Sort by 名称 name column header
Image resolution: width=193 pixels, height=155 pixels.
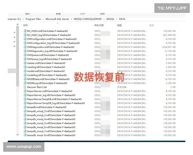[x=25, y=25]
